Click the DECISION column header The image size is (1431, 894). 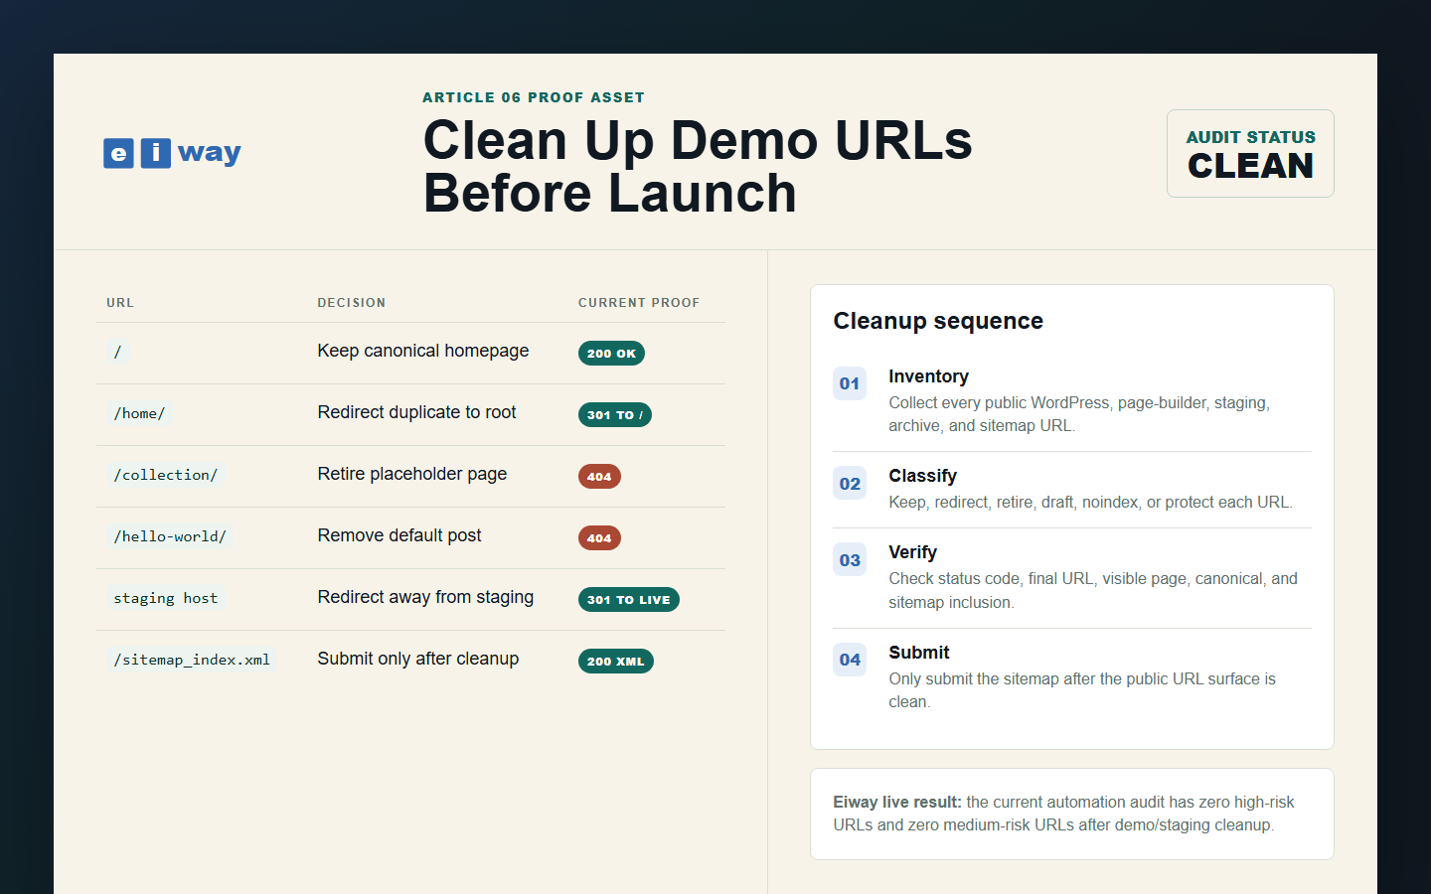352,303
